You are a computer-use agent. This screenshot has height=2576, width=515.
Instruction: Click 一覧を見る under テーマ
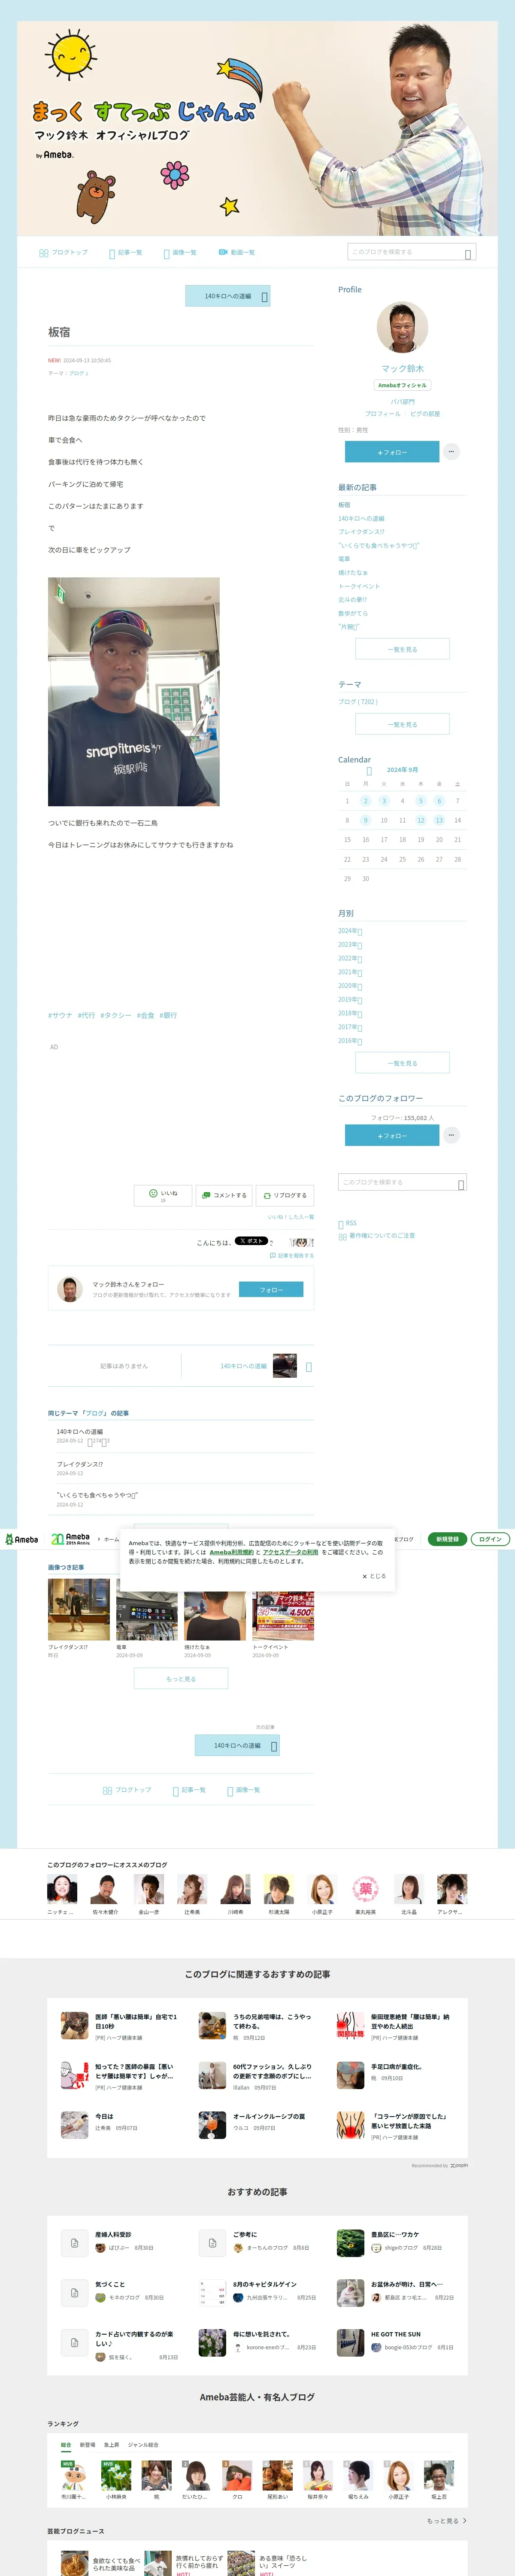coord(402,724)
